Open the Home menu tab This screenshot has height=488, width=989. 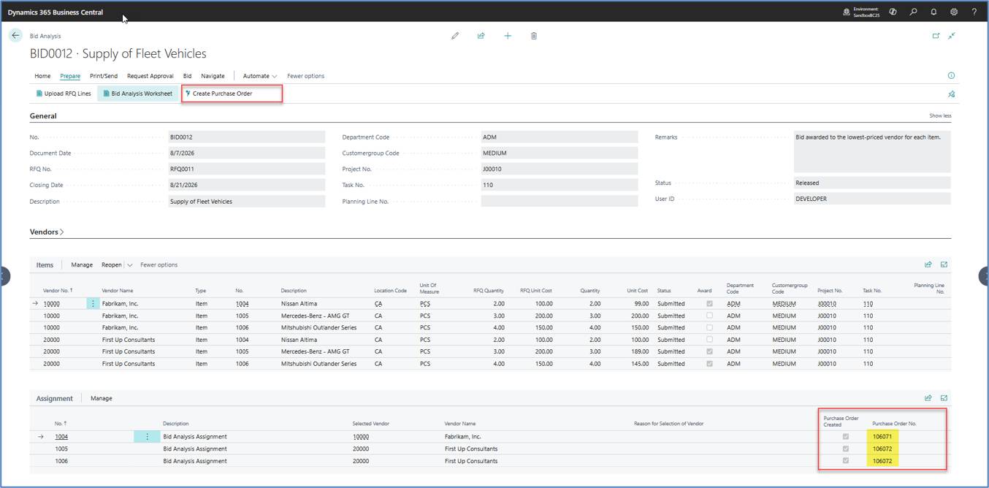pyautogui.click(x=42, y=76)
